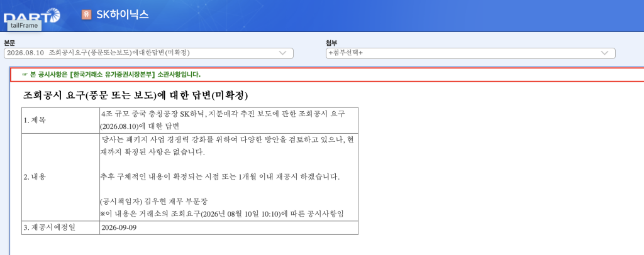Image resolution: width=644 pixels, height=255 pixels.
Task: Click the ※이 내용은 거래소의 조회요구 line
Action: (222, 214)
